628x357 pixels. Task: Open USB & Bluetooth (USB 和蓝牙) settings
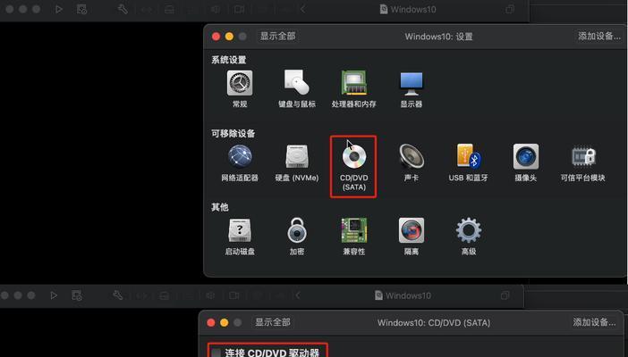[469, 156]
